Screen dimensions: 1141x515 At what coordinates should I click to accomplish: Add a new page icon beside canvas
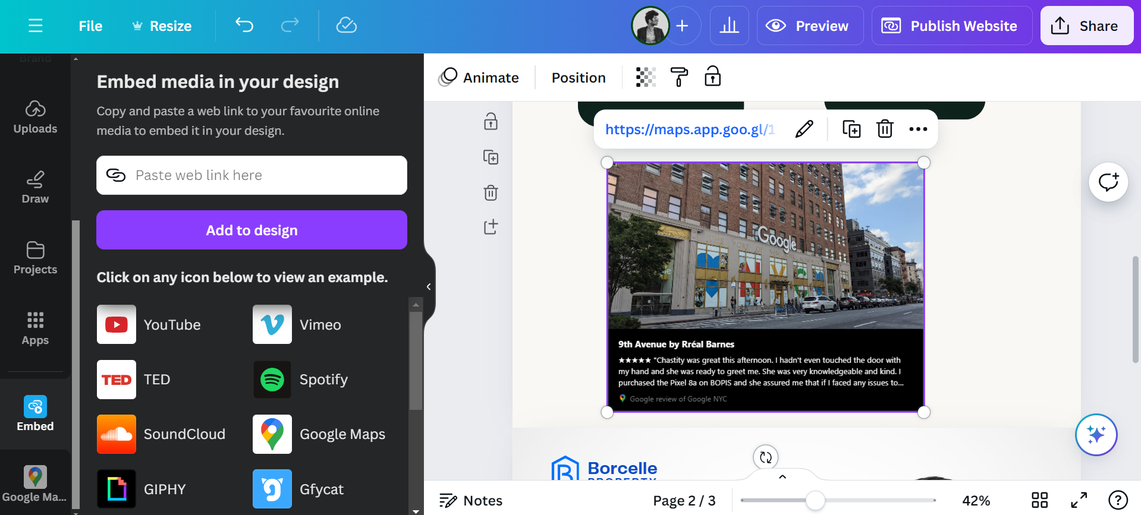(491, 226)
